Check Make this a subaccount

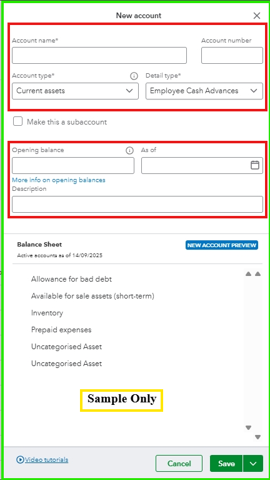(17, 121)
